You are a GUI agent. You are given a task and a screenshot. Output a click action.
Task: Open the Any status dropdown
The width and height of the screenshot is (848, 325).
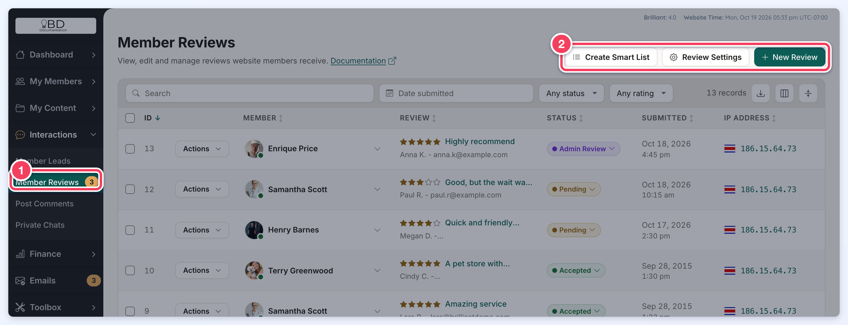pos(571,93)
